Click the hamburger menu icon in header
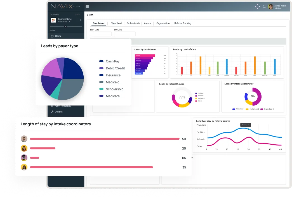292x197 pixels. coord(87,6)
